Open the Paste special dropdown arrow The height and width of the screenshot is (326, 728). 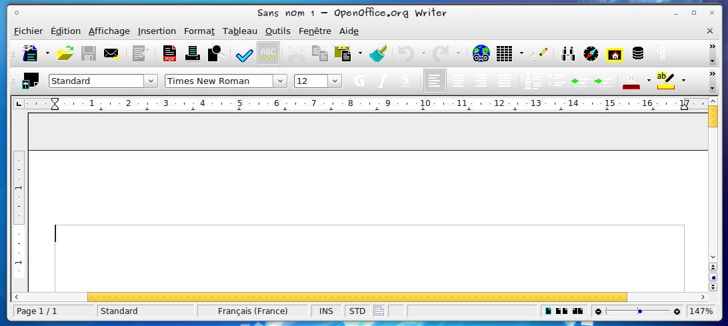click(x=360, y=53)
